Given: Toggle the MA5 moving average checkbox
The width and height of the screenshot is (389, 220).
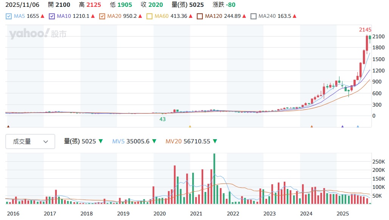Looking at the screenshot, I should 8,16.
